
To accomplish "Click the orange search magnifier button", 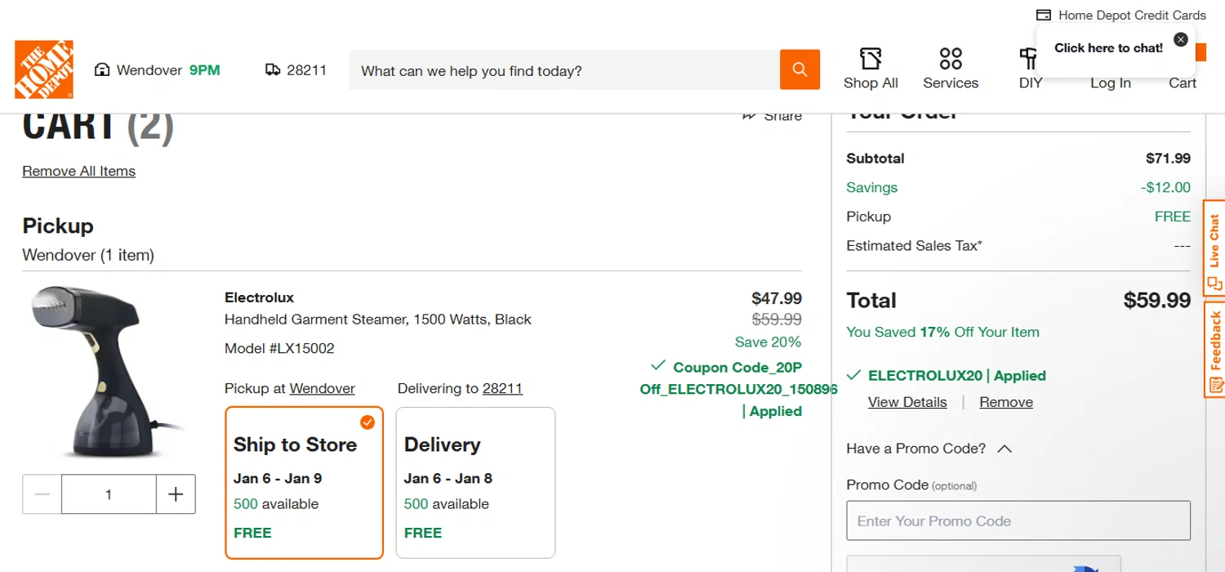I will coord(800,69).
